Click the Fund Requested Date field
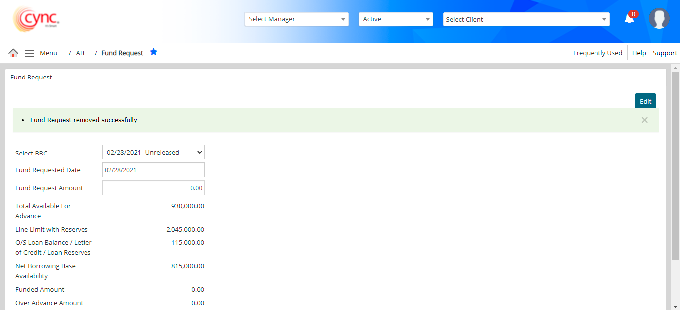The height and width of the screenshot is (310, 680). [x=153, y=170]
